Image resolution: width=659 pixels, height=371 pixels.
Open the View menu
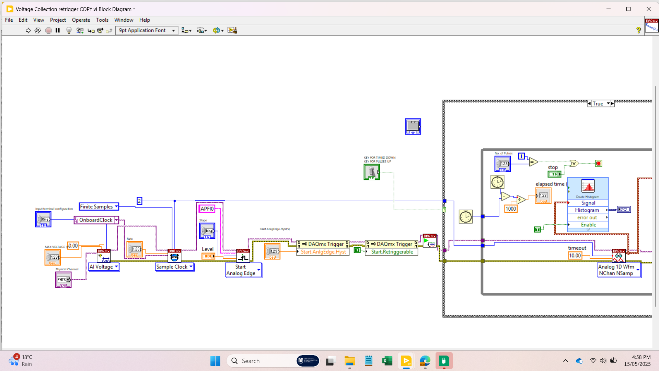38,20
